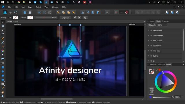The image size is (185, 104).
Task: Select the Rounded Rectangle tool
Action: click(3, 76)
